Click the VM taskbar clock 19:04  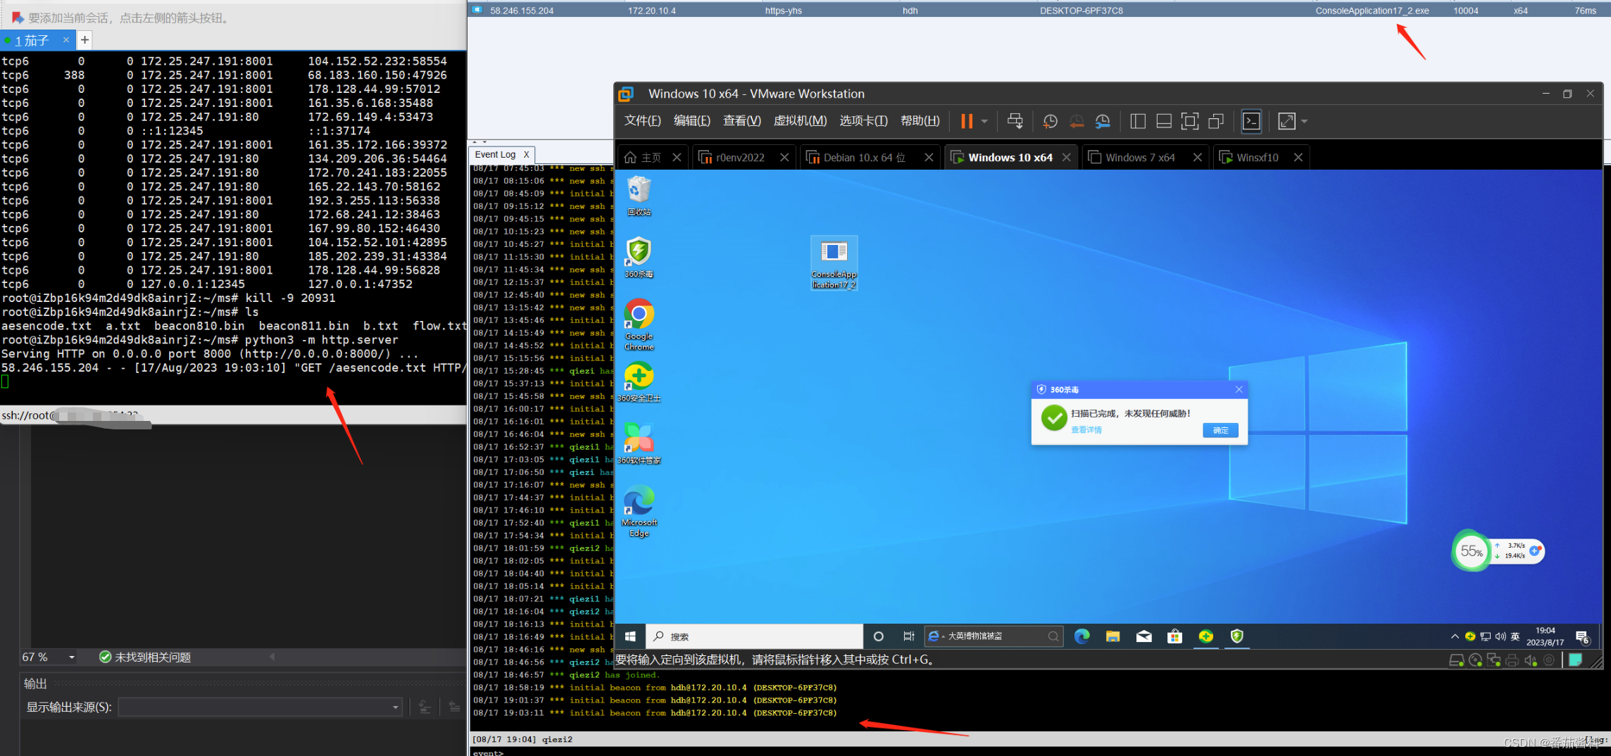coord(1545,636)
